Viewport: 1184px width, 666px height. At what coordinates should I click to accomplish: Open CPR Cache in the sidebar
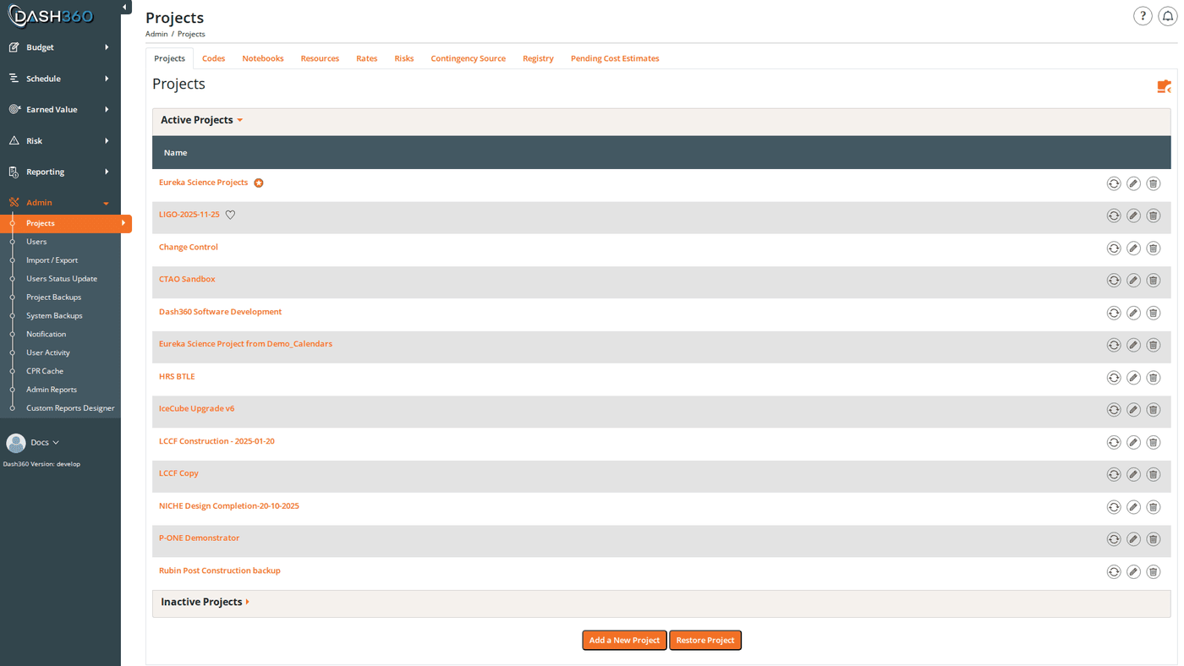point(45,371)
